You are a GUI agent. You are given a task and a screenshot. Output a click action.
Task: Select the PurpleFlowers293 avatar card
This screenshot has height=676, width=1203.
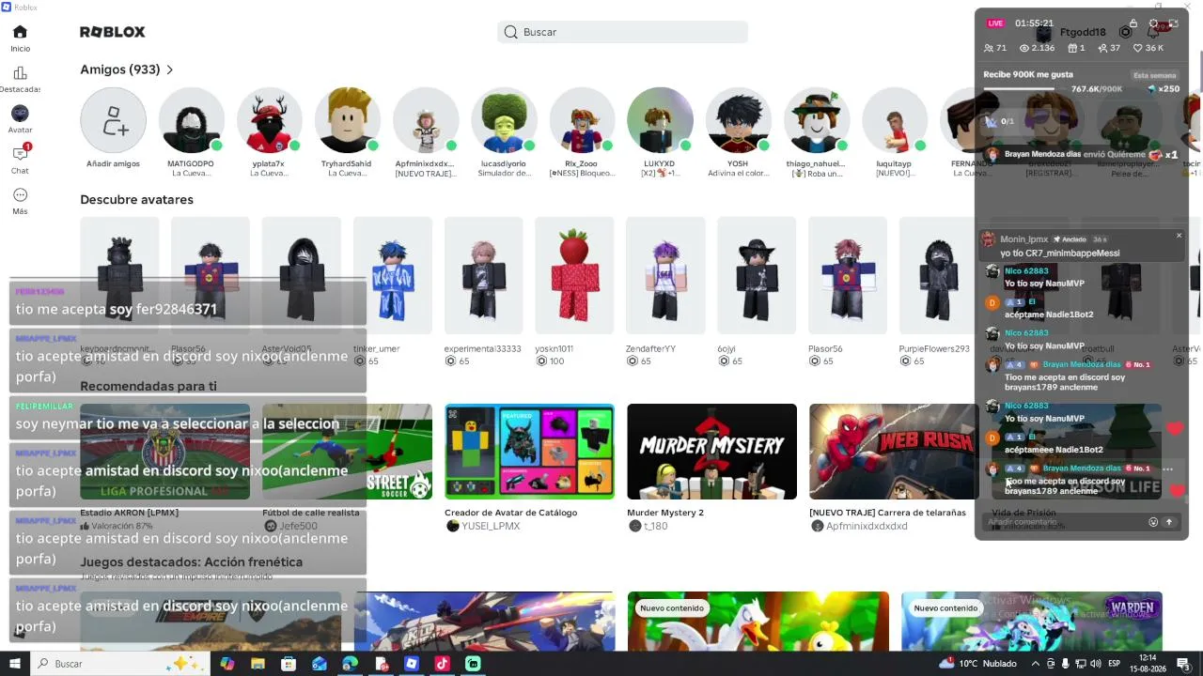[x=938, y=275]
